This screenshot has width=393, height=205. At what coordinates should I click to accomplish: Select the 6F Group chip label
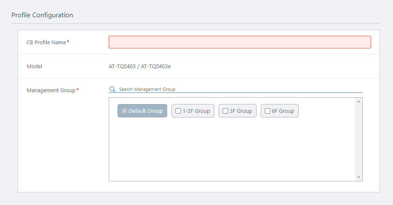coord(283,111)
